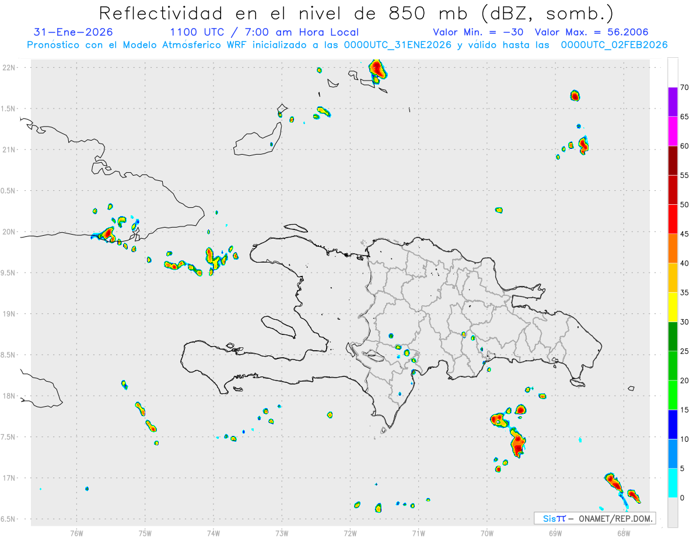Click the '75W' longitude label
The width and height of the screenshot is (700, 541).
[145, 532]
